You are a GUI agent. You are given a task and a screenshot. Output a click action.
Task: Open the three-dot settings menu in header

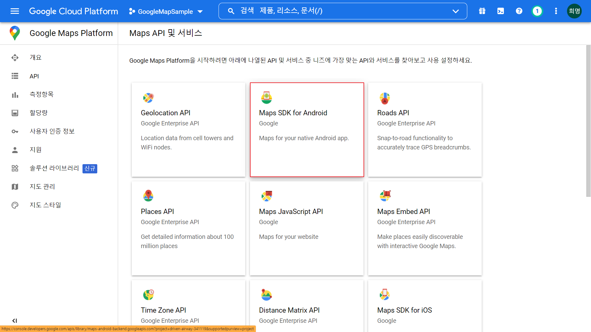tap(556, 11)
